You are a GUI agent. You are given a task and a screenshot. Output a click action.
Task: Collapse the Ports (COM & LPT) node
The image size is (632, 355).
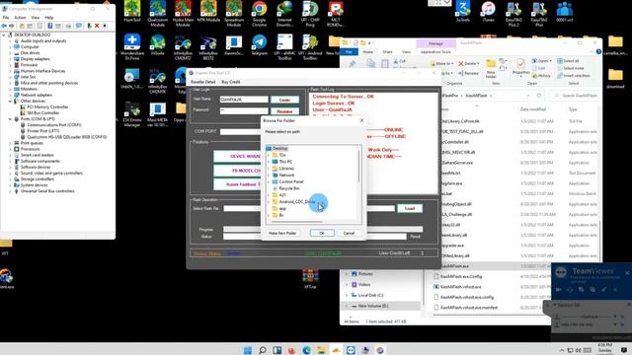[x=10, y=119]
